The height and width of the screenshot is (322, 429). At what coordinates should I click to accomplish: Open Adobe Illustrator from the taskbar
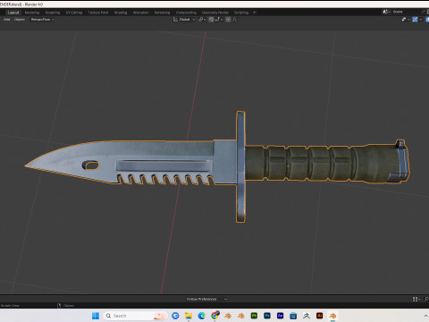[319, 316]
